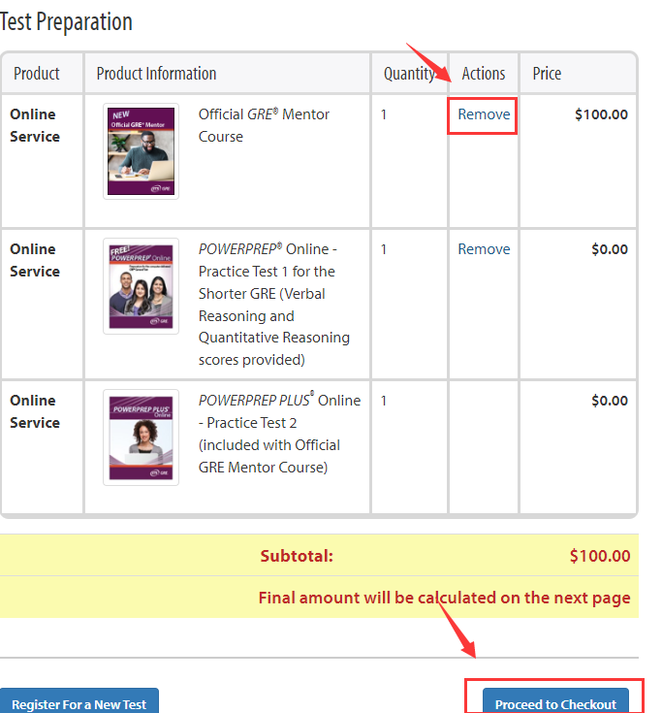Image resolution: width=662 pixels, height=713 pixels.
Task: Click the $0.00 price of Practice Test 2
Action: (610, 401)
